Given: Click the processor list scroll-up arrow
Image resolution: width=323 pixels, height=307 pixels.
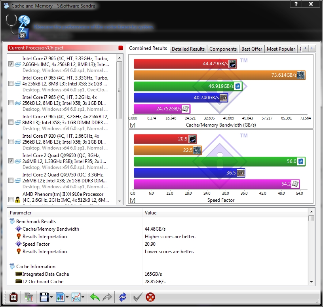Looking at the screenshot, I should click(x=120, y=58).
